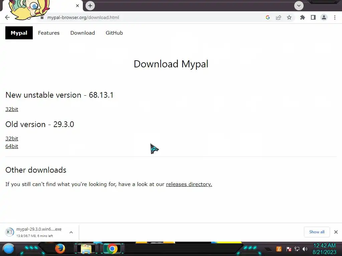Open File Explorer from the taskbar
Image resolution: width=342 pixels, height=256 pixels.
(x=86, y=249)
